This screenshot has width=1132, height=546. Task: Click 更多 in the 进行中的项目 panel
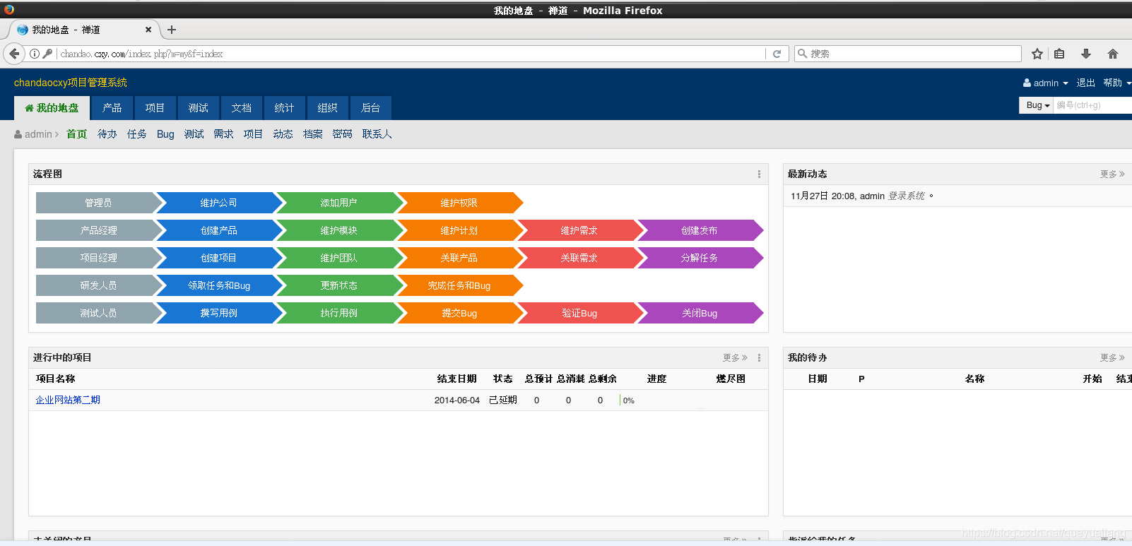tap(735, 357)
